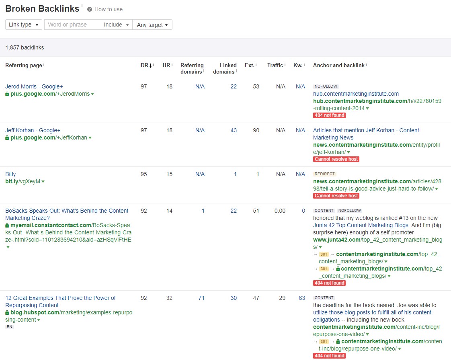This screenshot has height=363, width=451.
Task: Click the How to use help icon
Action: (90, 9)
